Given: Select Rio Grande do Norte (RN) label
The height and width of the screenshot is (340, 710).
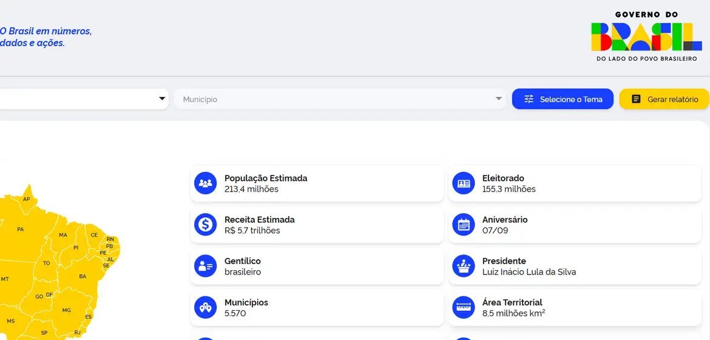Looking at the screenshot, I should click(x=110, y=239).
